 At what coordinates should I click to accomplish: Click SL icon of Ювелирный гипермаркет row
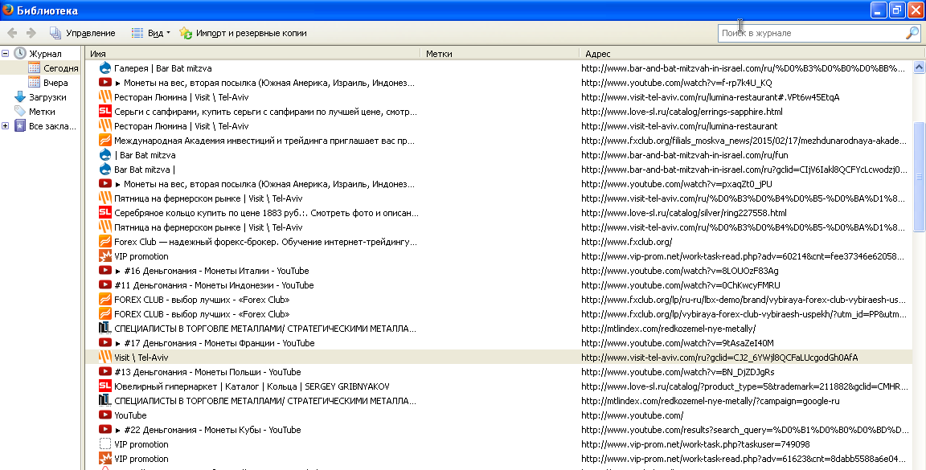click(105, 386)
